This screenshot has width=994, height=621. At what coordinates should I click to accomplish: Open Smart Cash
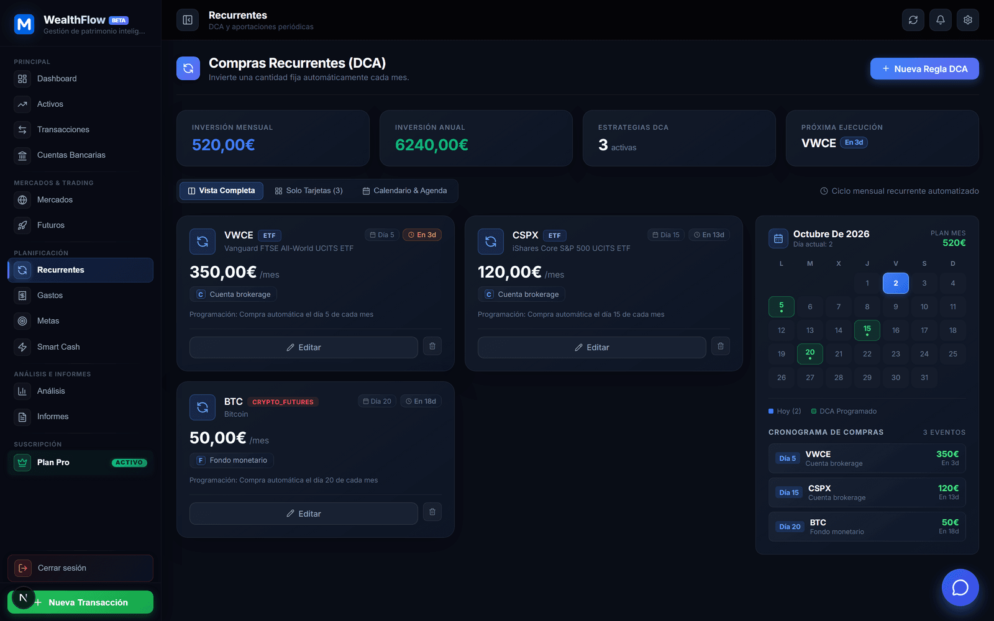tap(81, 347)
